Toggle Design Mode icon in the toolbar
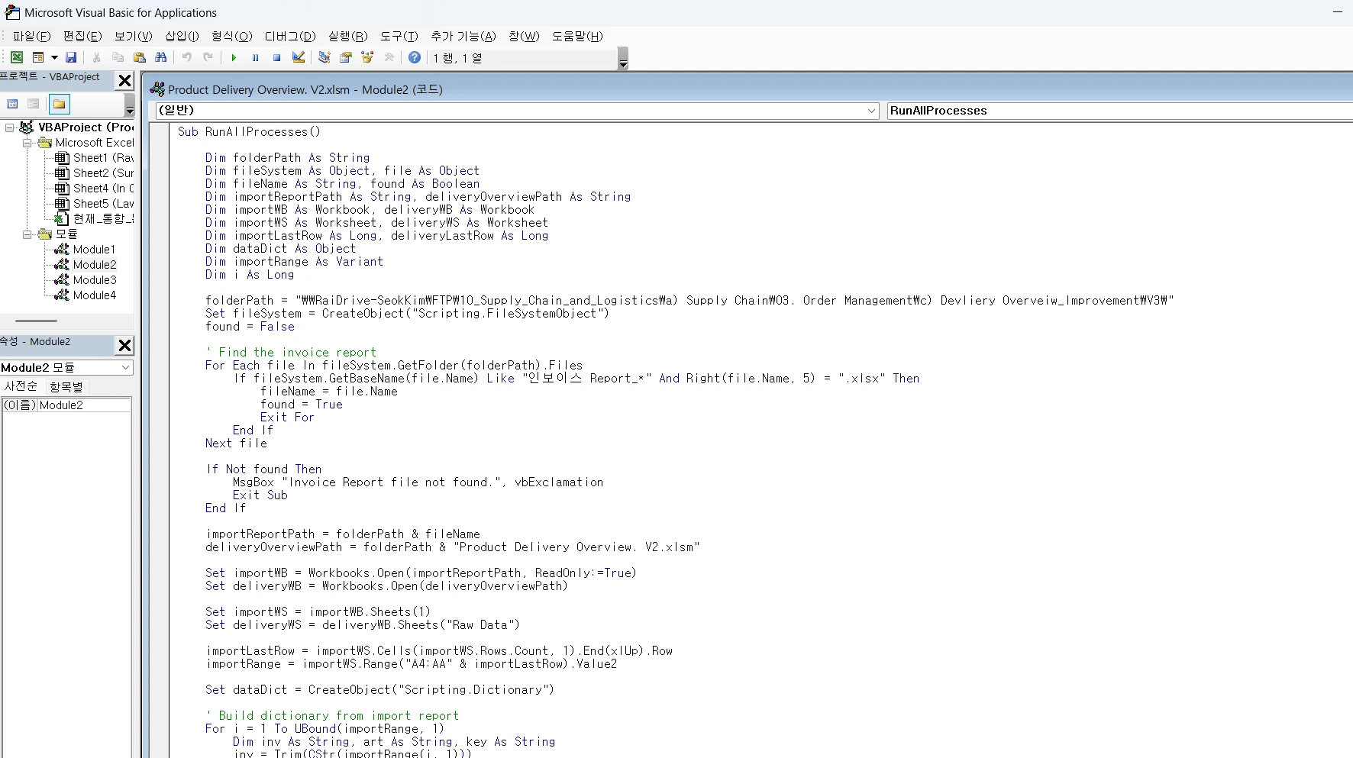Viewport: 1353px width, 758px height. click(x=299, y=57)
